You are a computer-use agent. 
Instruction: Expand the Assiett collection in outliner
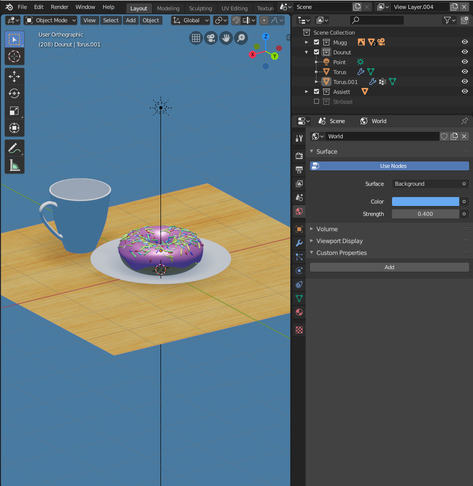[307, 92]
